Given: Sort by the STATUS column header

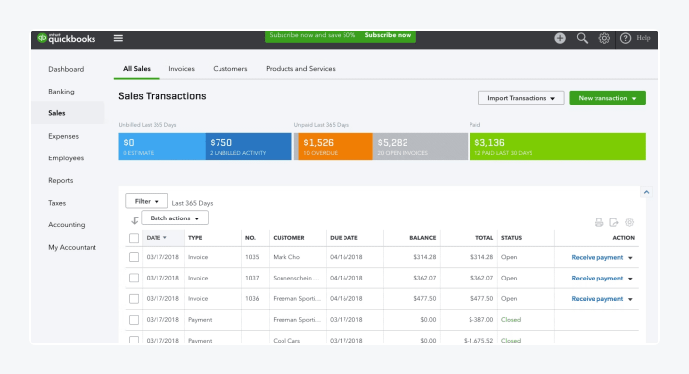Looking at the screenshot, I should [511, 238].
